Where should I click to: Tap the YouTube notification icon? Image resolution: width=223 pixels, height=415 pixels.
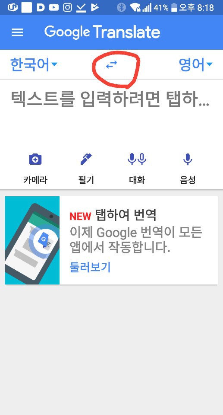(x=54, y=7)
